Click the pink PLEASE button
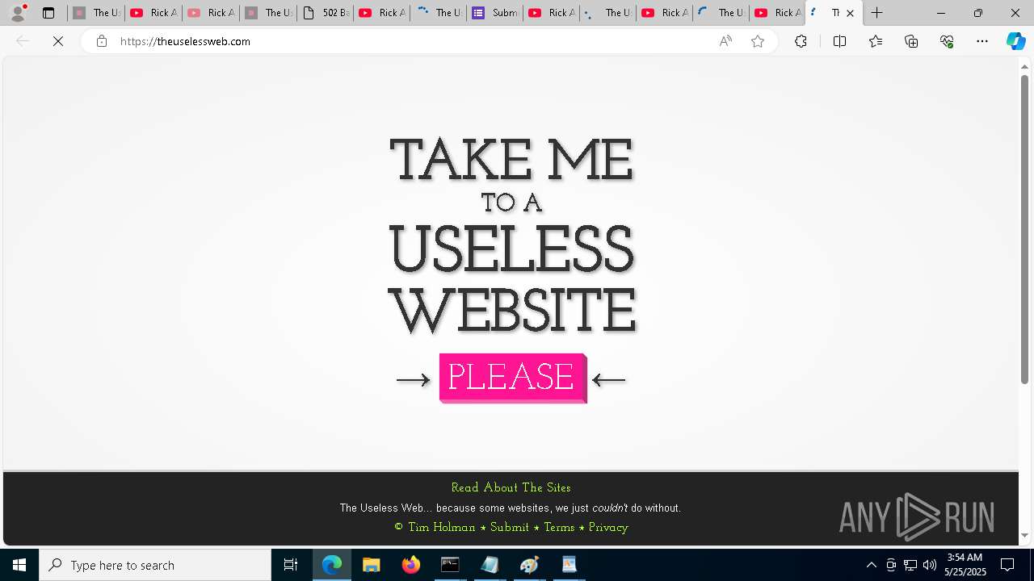This screenshot has width=1034, height=581. click(x=513, y=378)
